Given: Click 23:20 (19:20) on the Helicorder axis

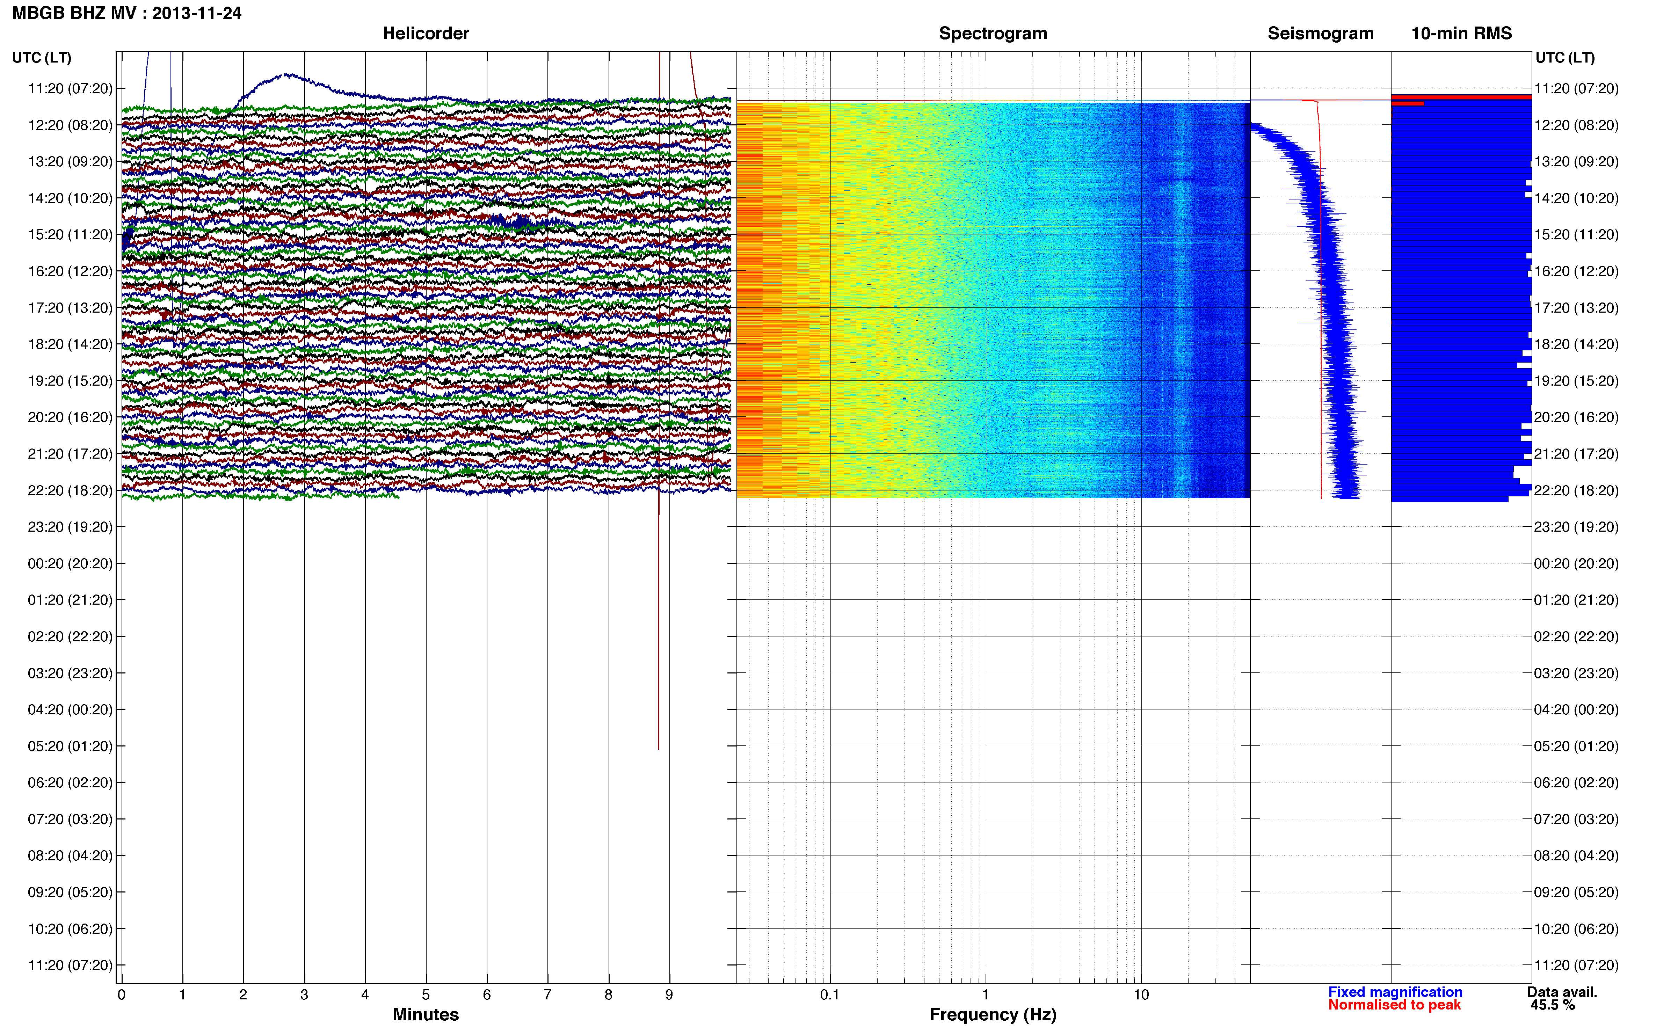Looking at the screenshot, I should (70, 527).
